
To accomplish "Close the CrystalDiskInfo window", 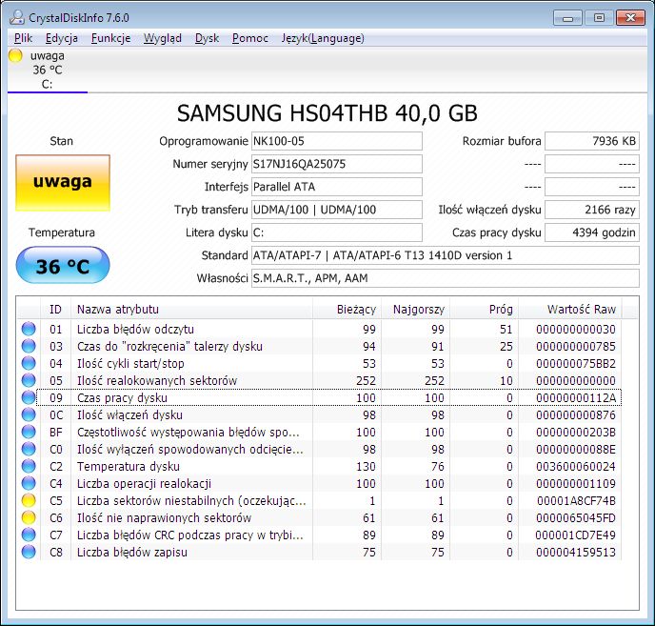I will click(630, 18).
